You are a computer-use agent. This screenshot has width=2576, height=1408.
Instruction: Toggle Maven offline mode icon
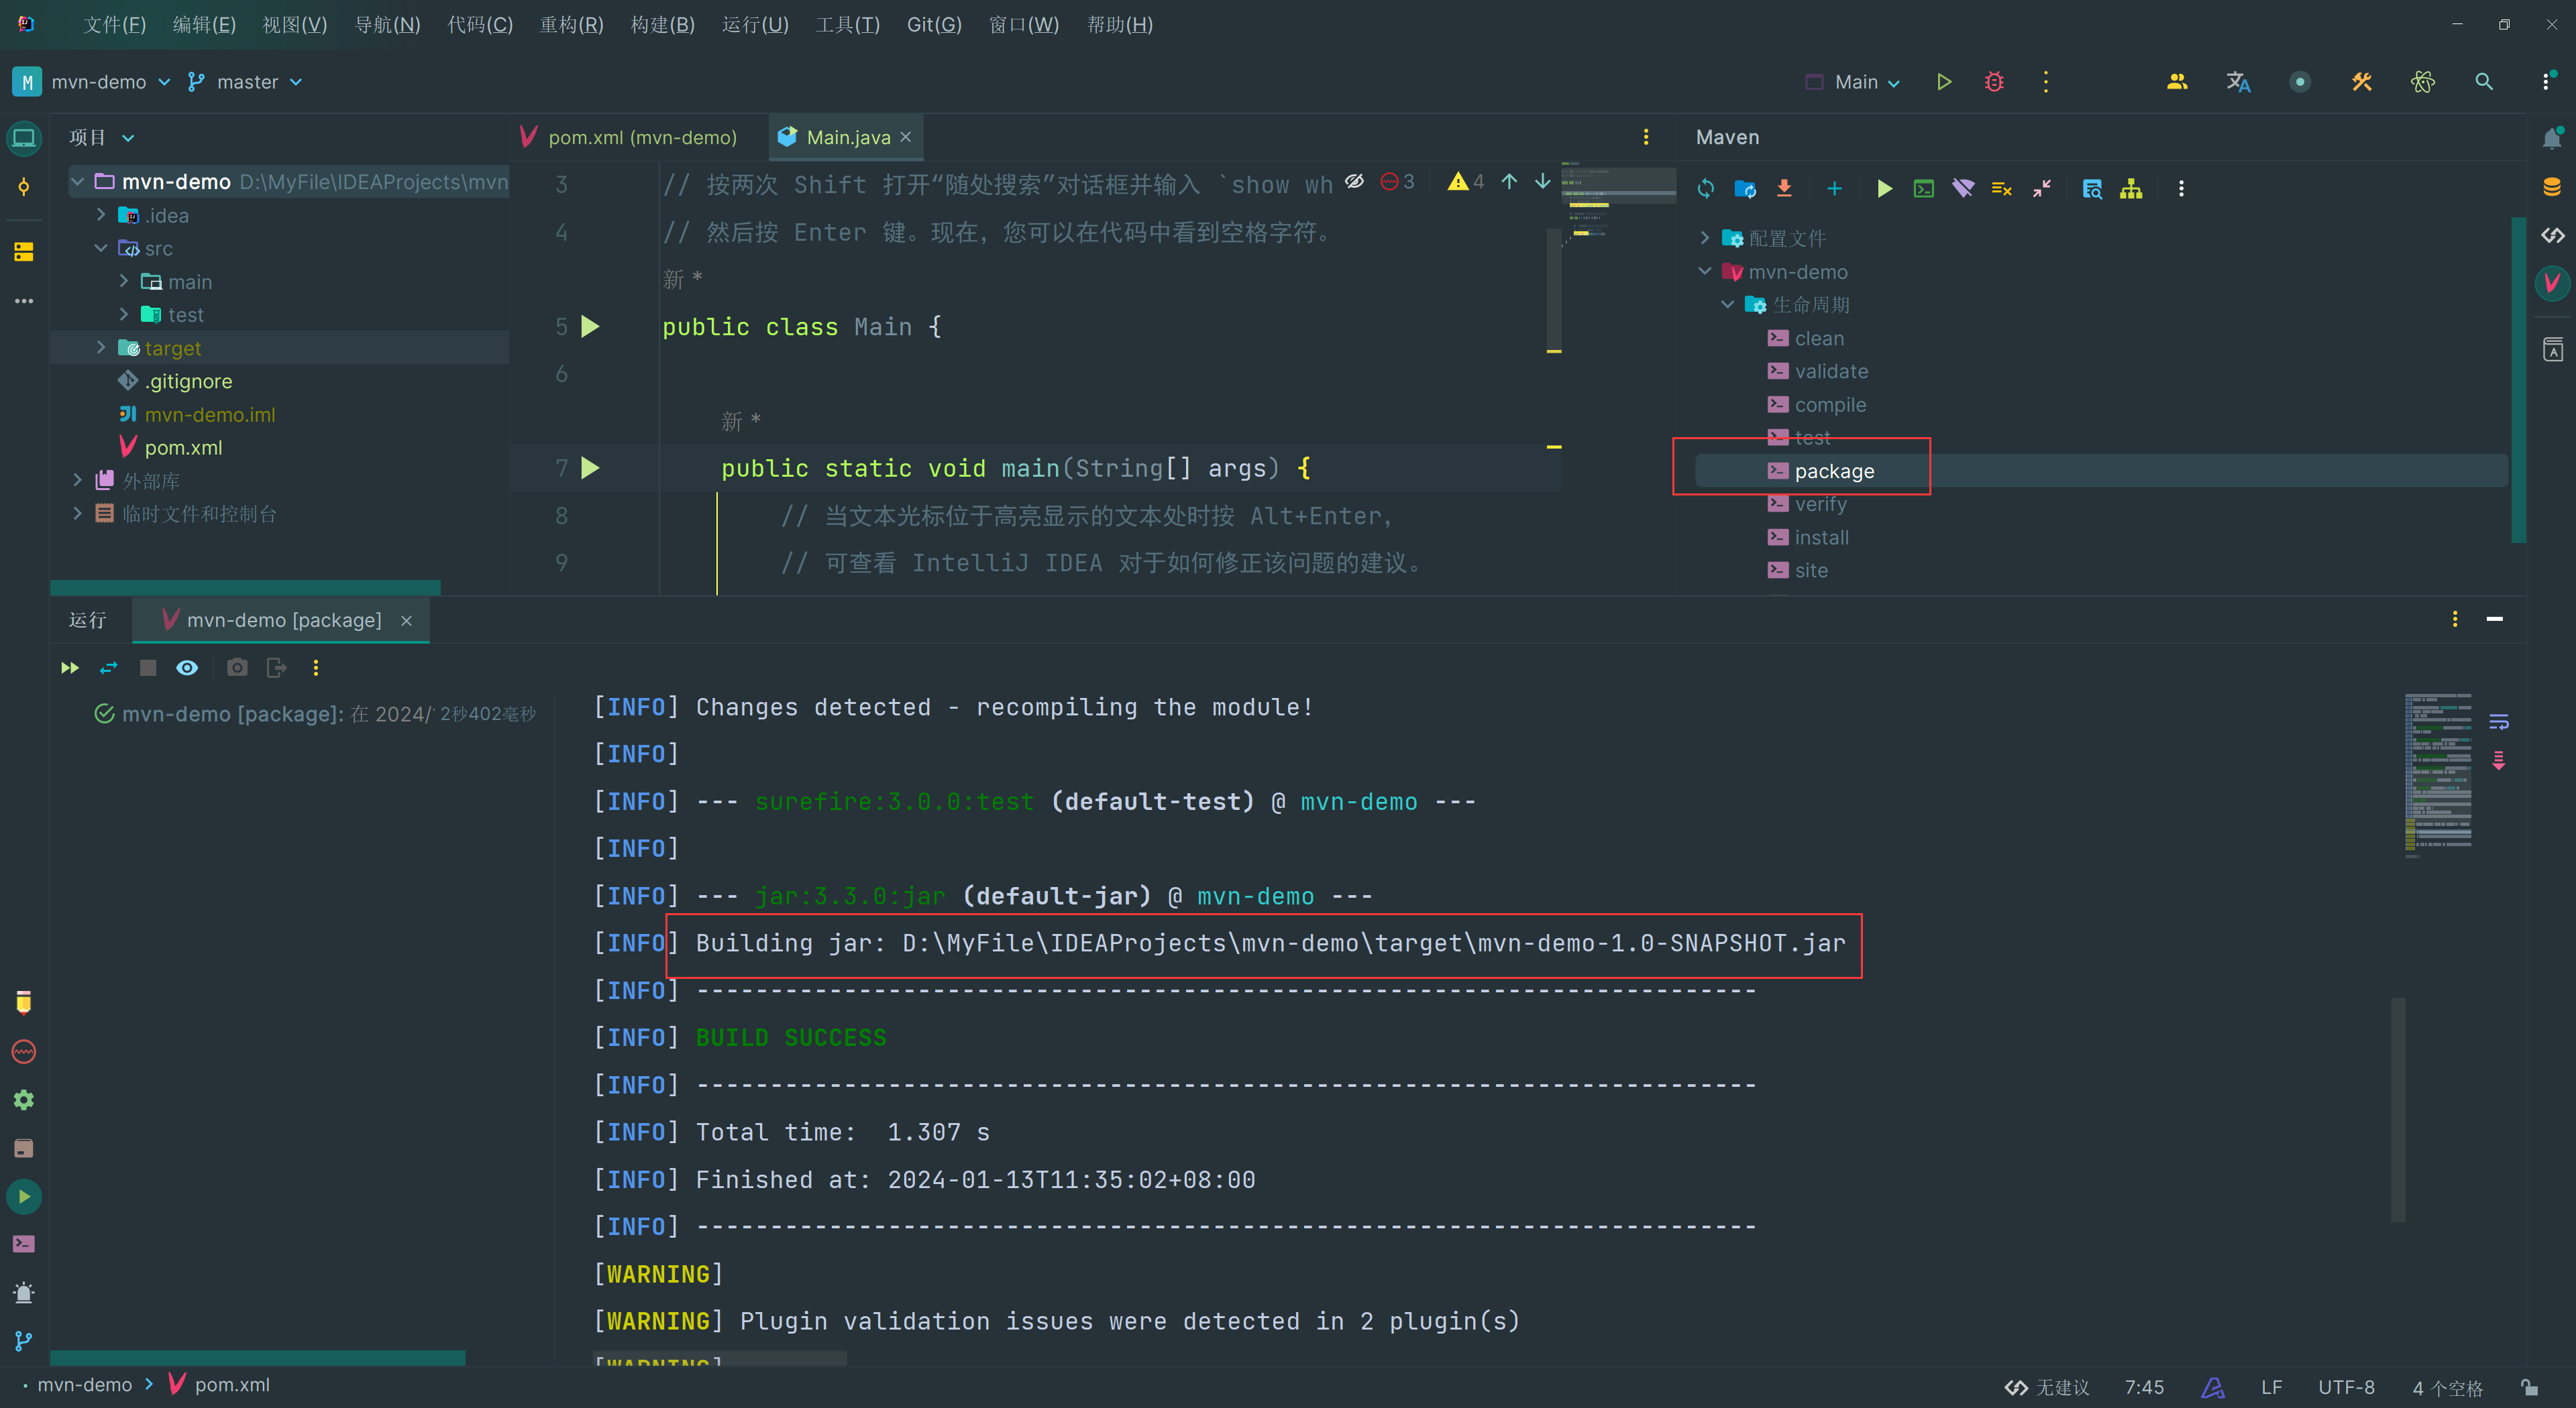(x=1963, y=189)
